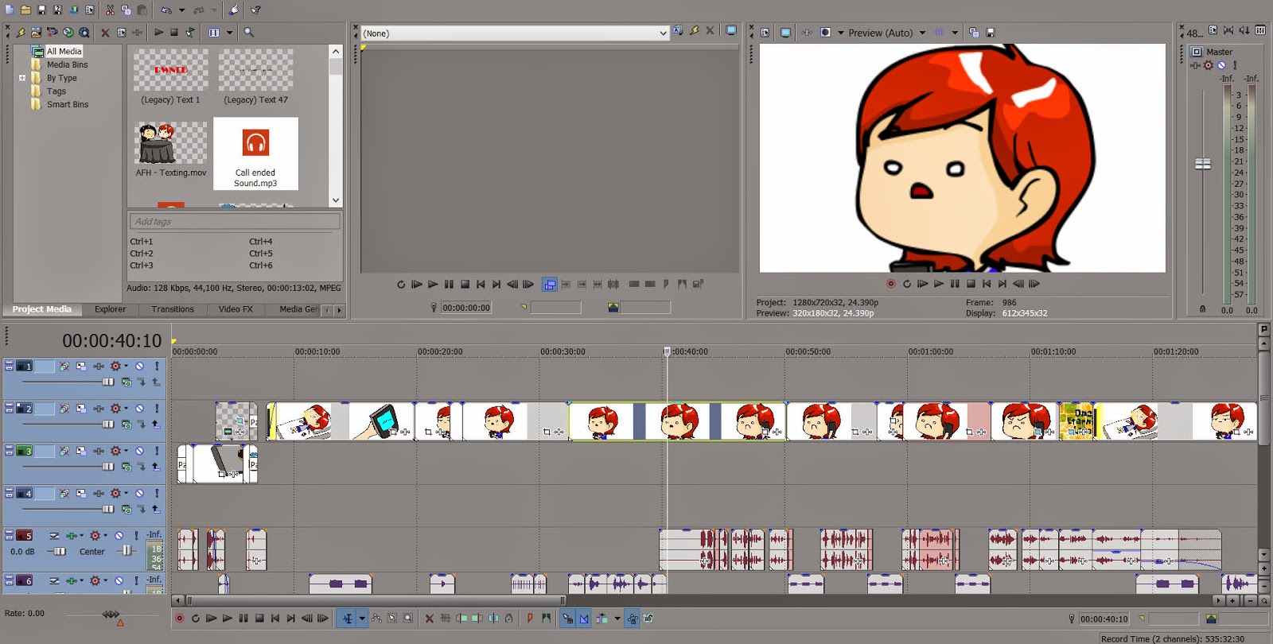
Task: Click the Undo arrow icon in the toolbar
Action: [165, 10]
